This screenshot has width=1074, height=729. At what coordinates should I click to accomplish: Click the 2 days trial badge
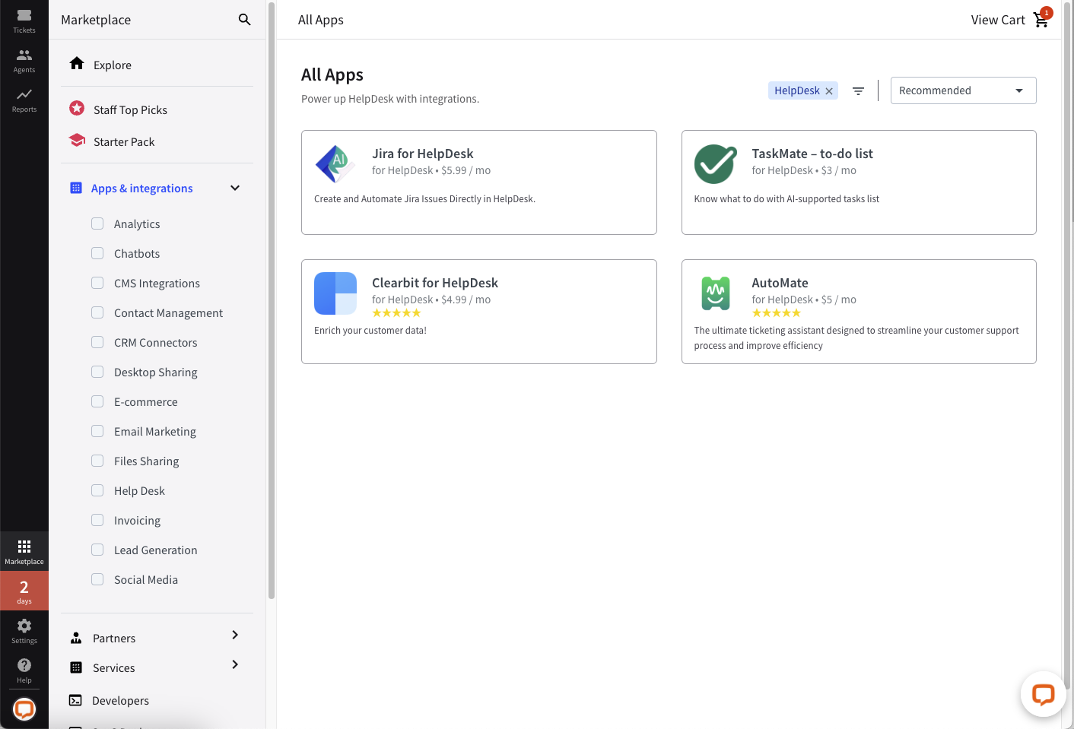coord(24,591)
